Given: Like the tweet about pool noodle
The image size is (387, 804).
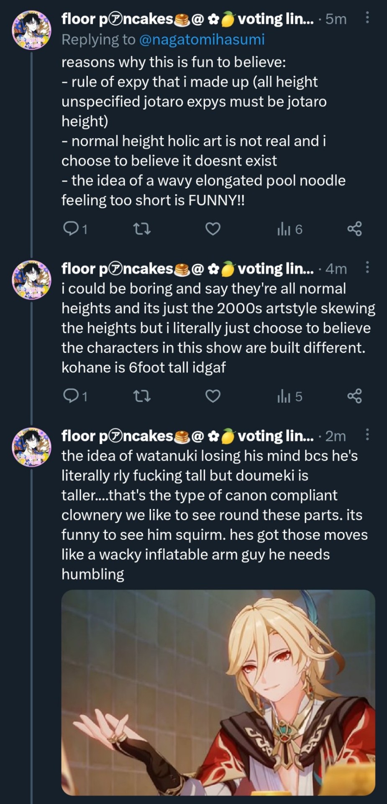Looking at the screenshot, I should coord(213,229).
